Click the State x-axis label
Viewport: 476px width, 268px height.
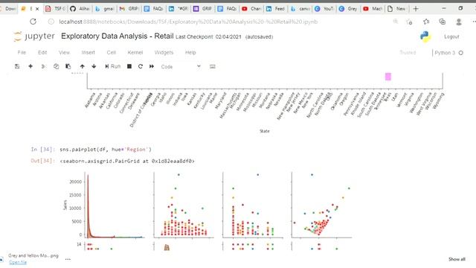pos(265,131)
